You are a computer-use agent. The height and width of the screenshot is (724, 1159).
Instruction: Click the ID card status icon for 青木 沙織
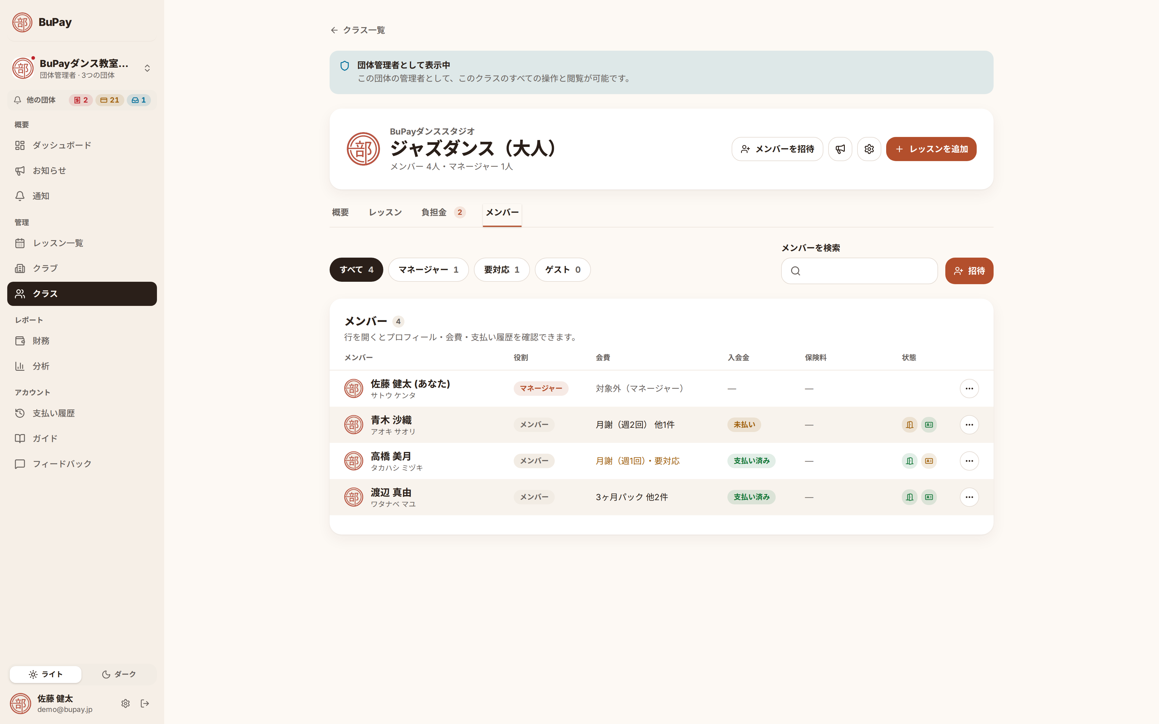(x=929, y=425)
